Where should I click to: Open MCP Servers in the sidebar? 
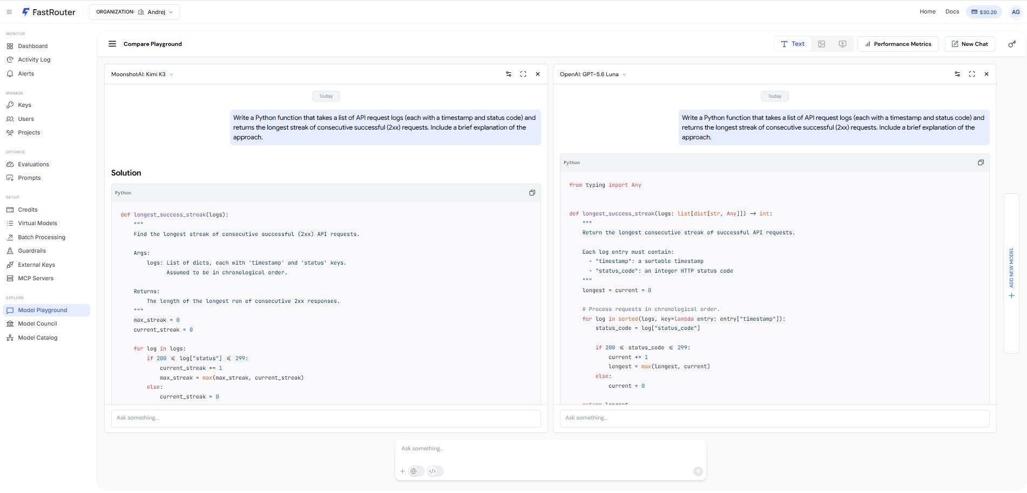click(x=46, y=278)
